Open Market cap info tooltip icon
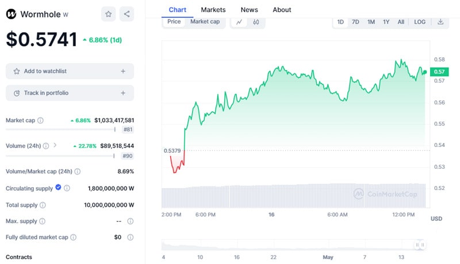Image resolution: width=460 pixels, height=264 pixels. click(x=40, y=121)
